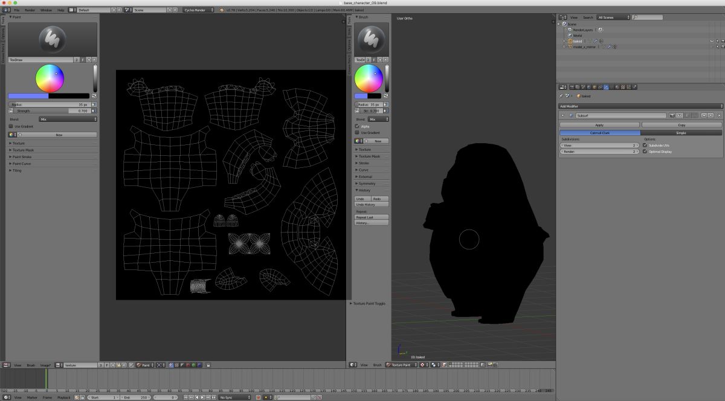Image resolution: width=725 pixels, height=401 pixels.
Task: Select the Simple subdivision type
Action: 681,132
